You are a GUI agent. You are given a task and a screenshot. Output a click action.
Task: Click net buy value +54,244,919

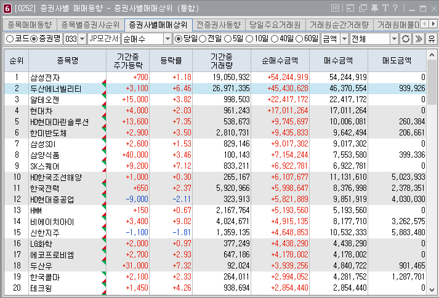288,77
